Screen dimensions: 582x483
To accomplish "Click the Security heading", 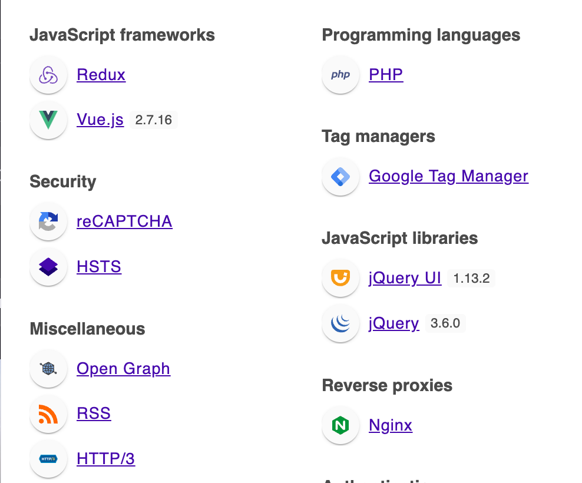I will point(62,182).
